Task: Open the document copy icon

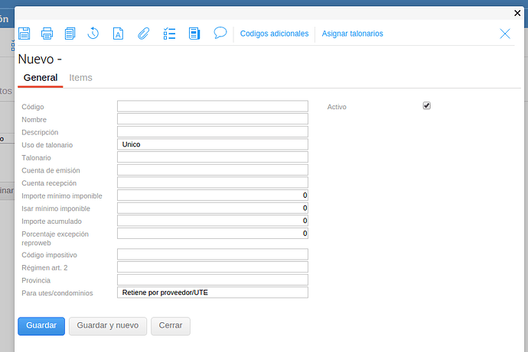Action: (x=70, y=34)
